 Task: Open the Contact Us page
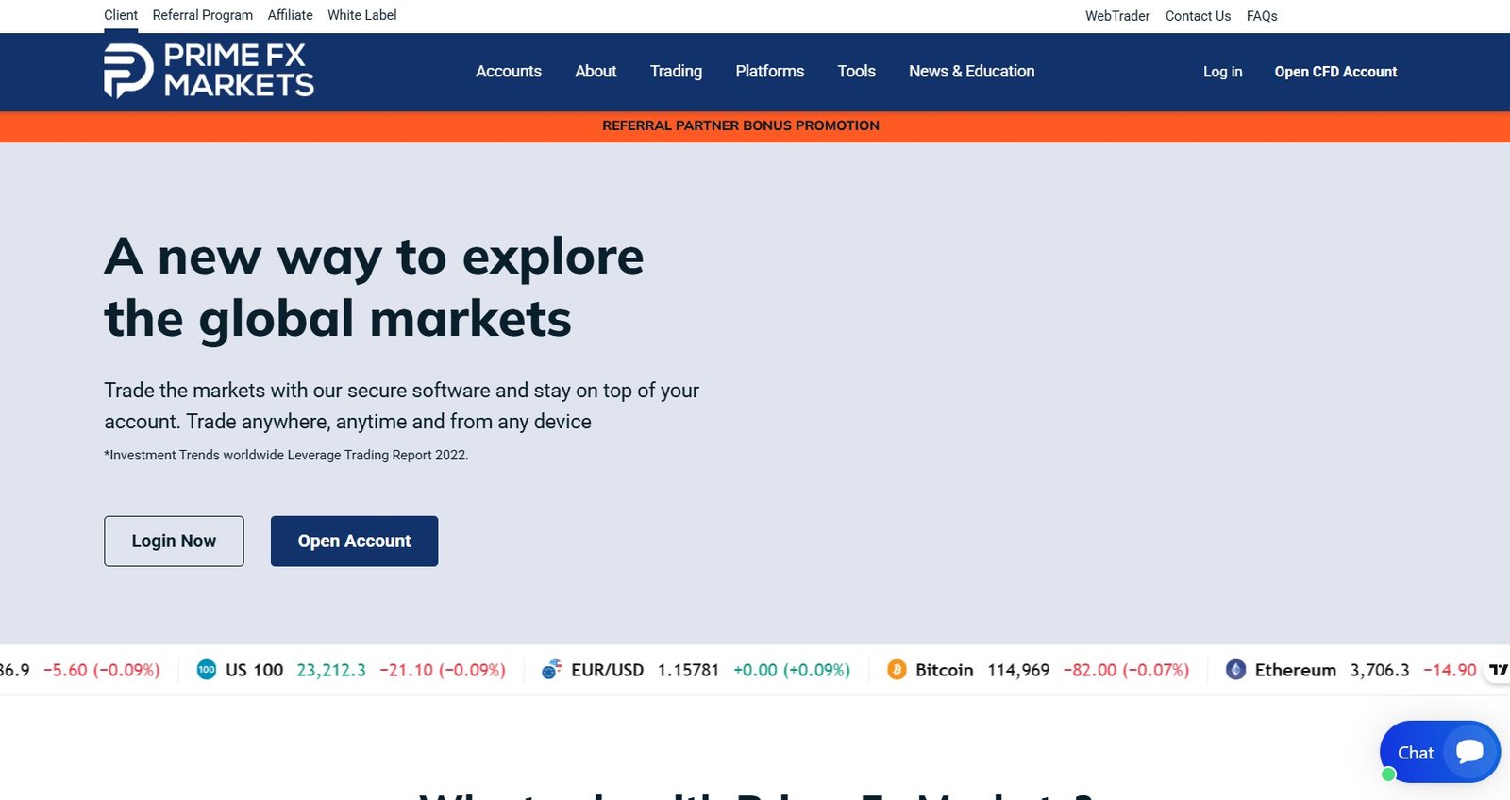click(1198, 16)
